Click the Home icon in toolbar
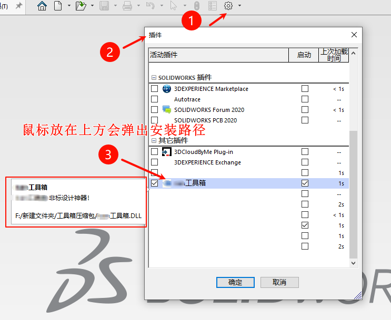Image resolution: width=391 pixels, height=320 pixels. coord(42,6)
